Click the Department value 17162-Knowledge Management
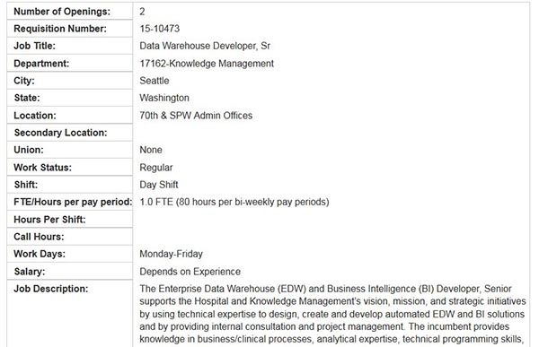539x347 pixels. click(x=207, y=63)
